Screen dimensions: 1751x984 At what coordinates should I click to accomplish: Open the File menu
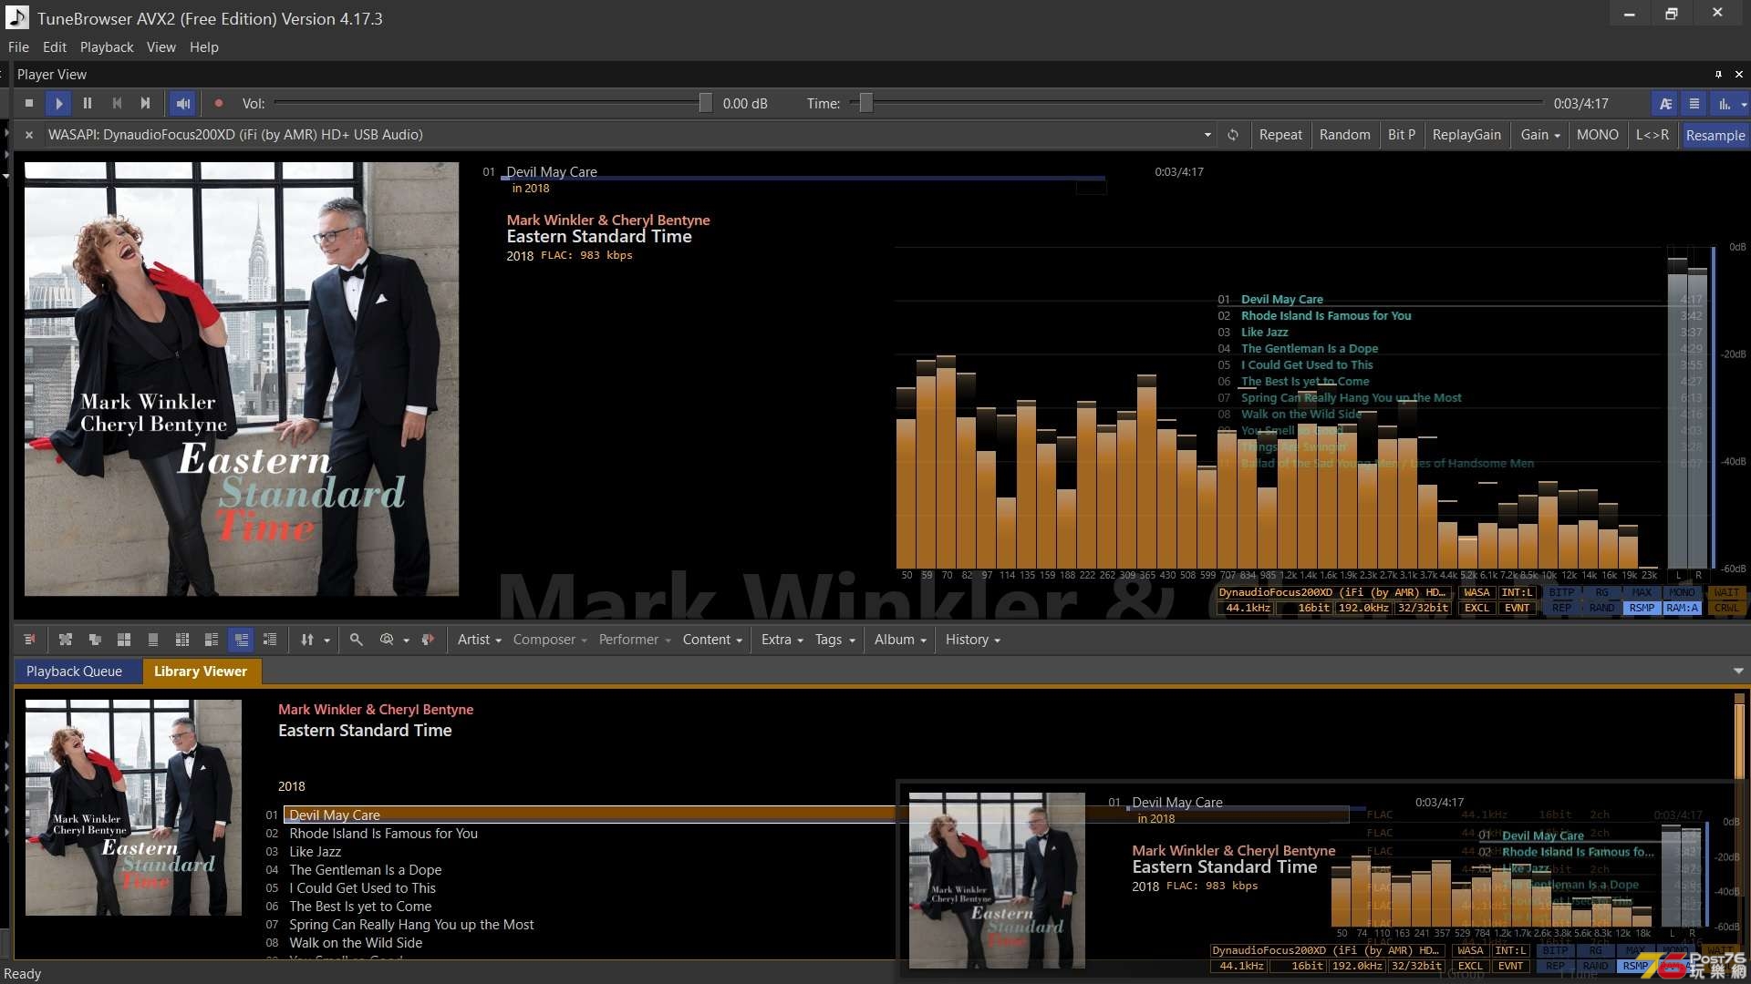tap(18, 47)
